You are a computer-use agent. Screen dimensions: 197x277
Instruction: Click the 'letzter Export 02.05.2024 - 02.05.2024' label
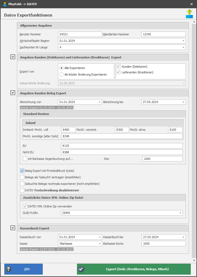point(47,108)
